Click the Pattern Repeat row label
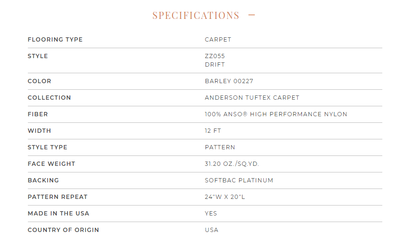 click(58, 197)
